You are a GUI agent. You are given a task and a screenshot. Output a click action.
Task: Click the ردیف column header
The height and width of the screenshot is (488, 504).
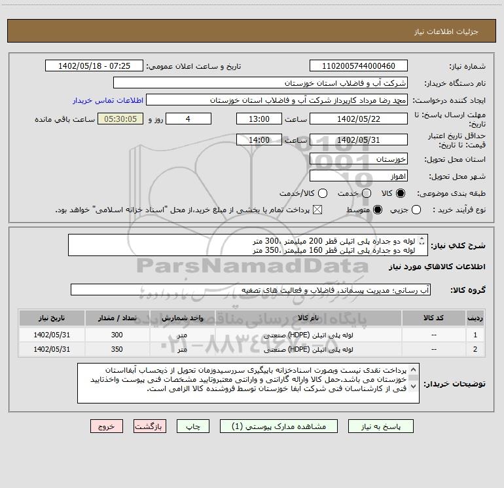point(475,318)
